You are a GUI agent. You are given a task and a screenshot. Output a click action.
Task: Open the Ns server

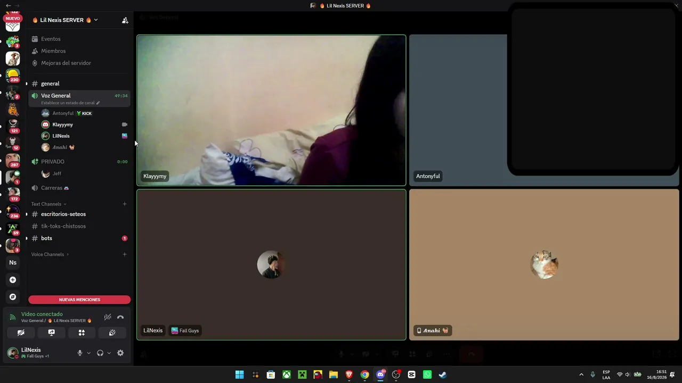pyautogui.click(x=13, y=262)
